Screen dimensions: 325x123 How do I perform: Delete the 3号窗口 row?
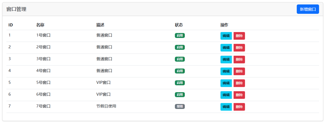pos(239,60)
